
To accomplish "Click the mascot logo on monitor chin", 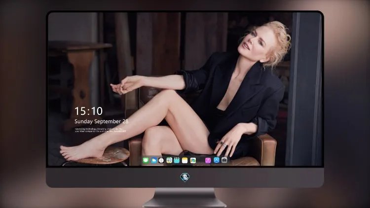I will point(185,177).
